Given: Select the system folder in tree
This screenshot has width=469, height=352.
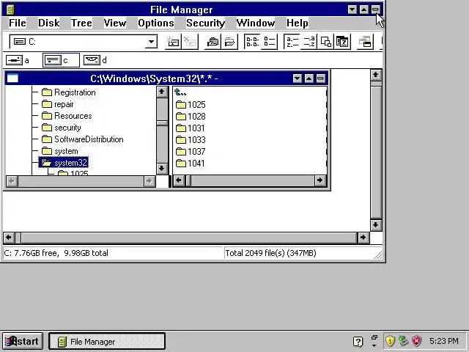Looking at the screenshot, I should click(x=60, y=151).
